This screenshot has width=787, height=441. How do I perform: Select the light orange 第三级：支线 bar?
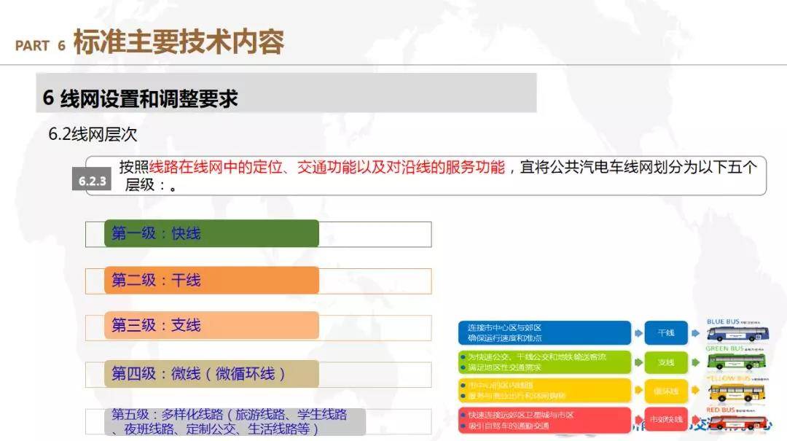tap(211, 326)
